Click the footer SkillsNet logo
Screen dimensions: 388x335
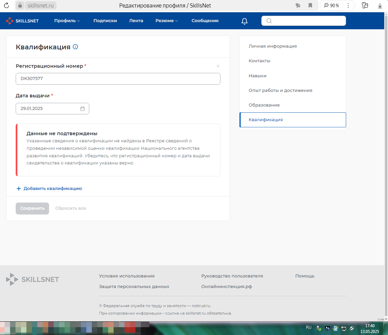click(32, 280)
